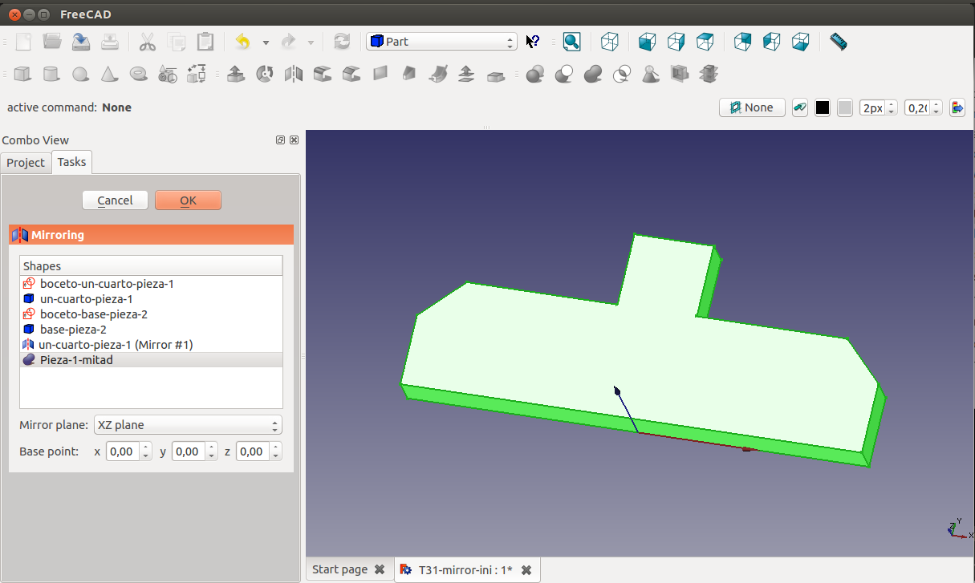Toggle construction mode in draft tray
The width and height of the screenshot is (975, 583).
pos(799,107)
